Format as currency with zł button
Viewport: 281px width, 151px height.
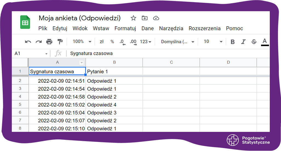click(102, 42)
